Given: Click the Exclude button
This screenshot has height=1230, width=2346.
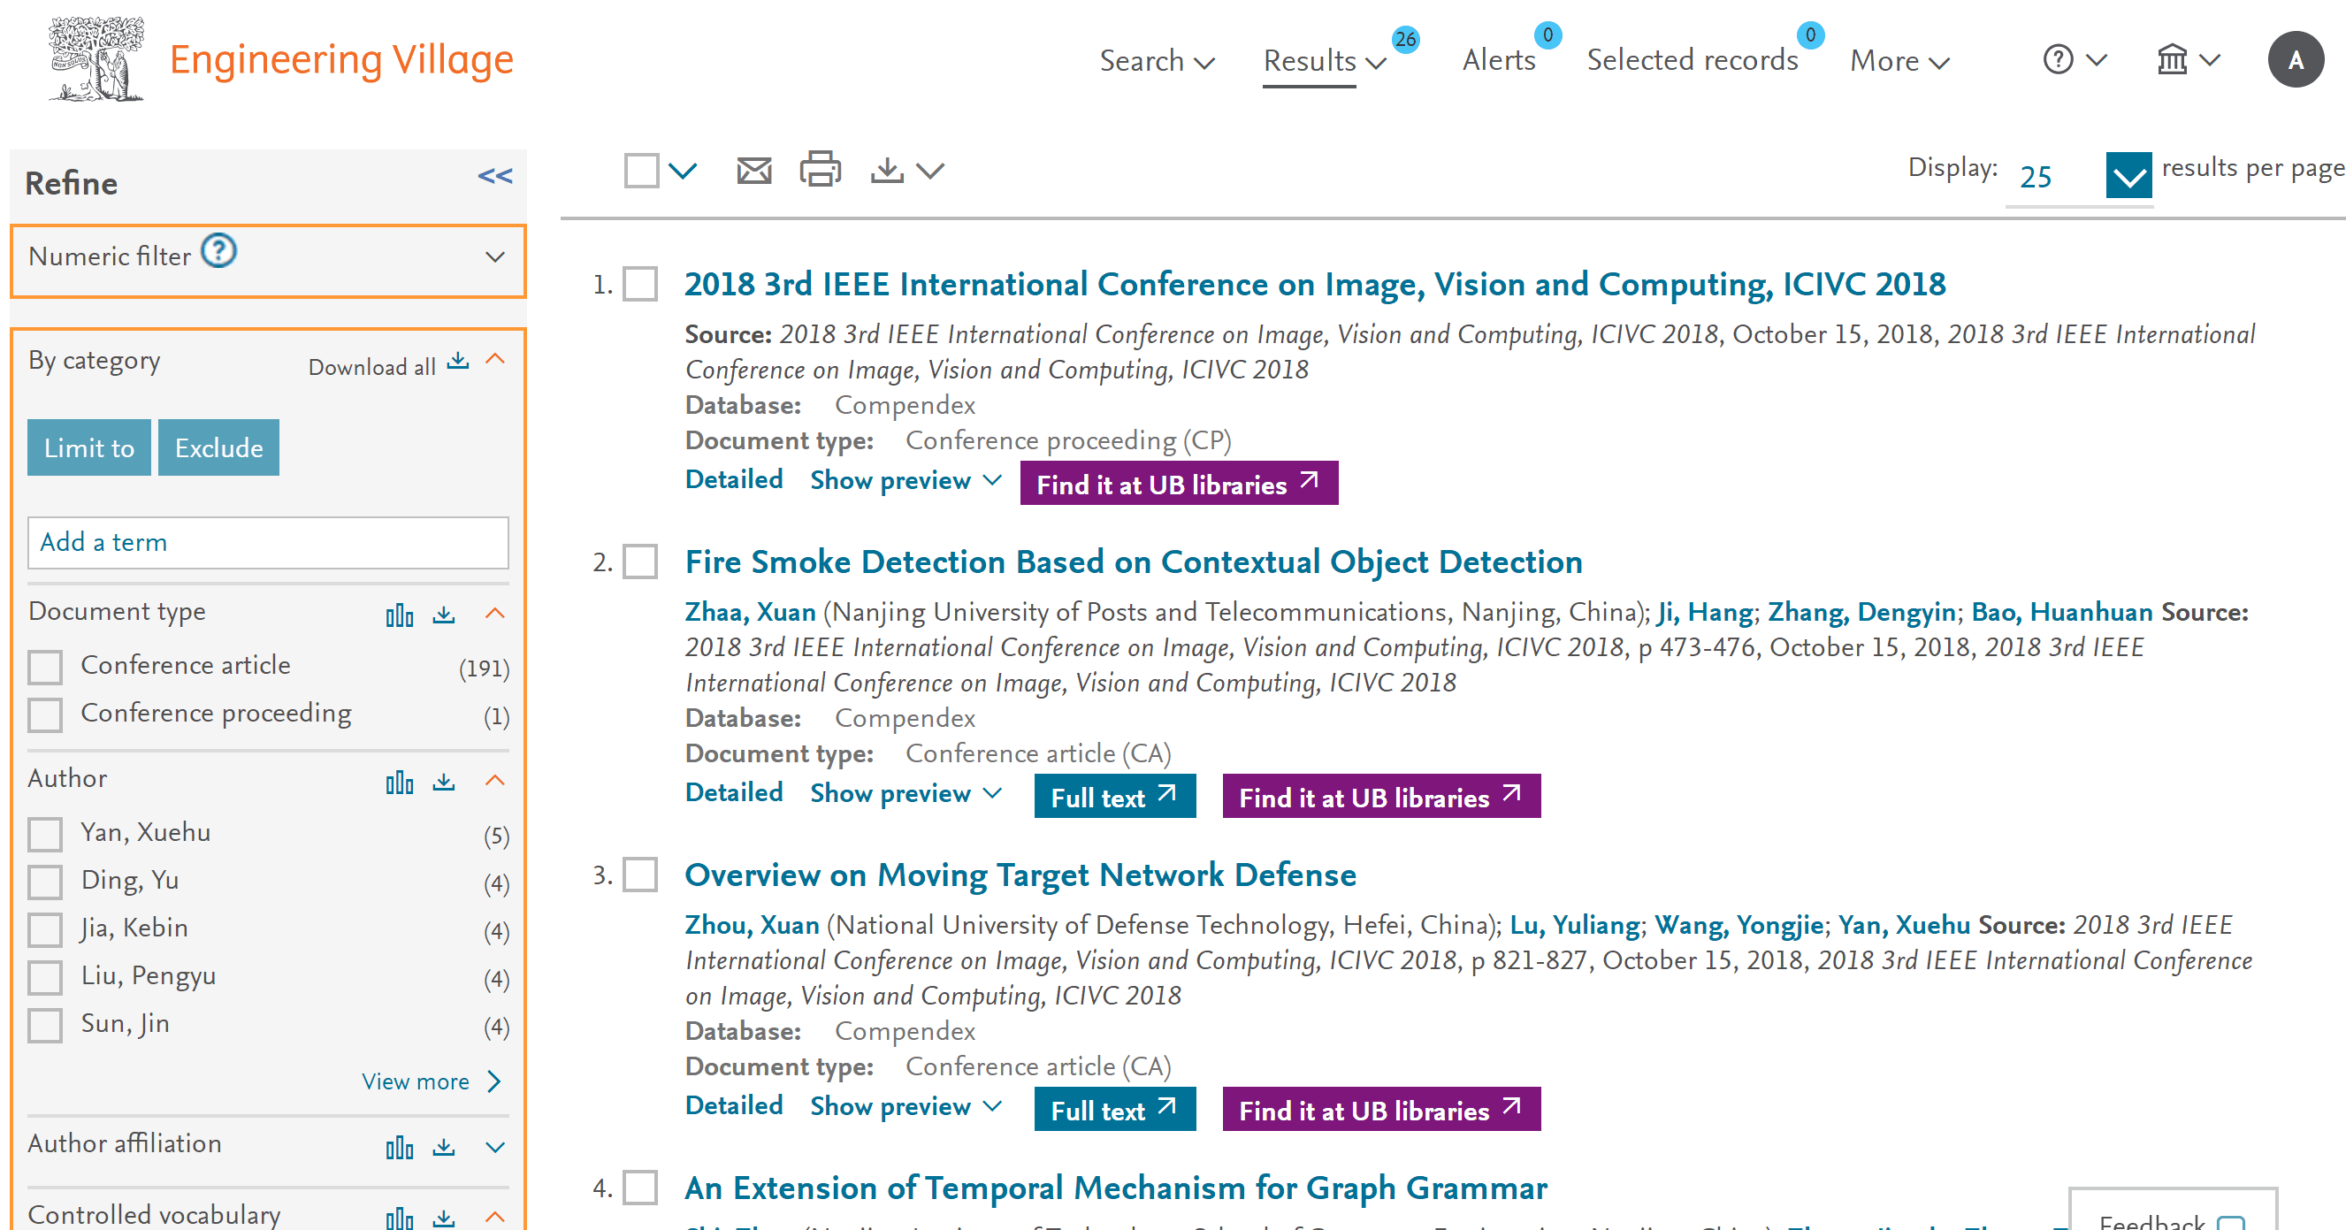Looking at the screenshot, I should tap(218, 447).
